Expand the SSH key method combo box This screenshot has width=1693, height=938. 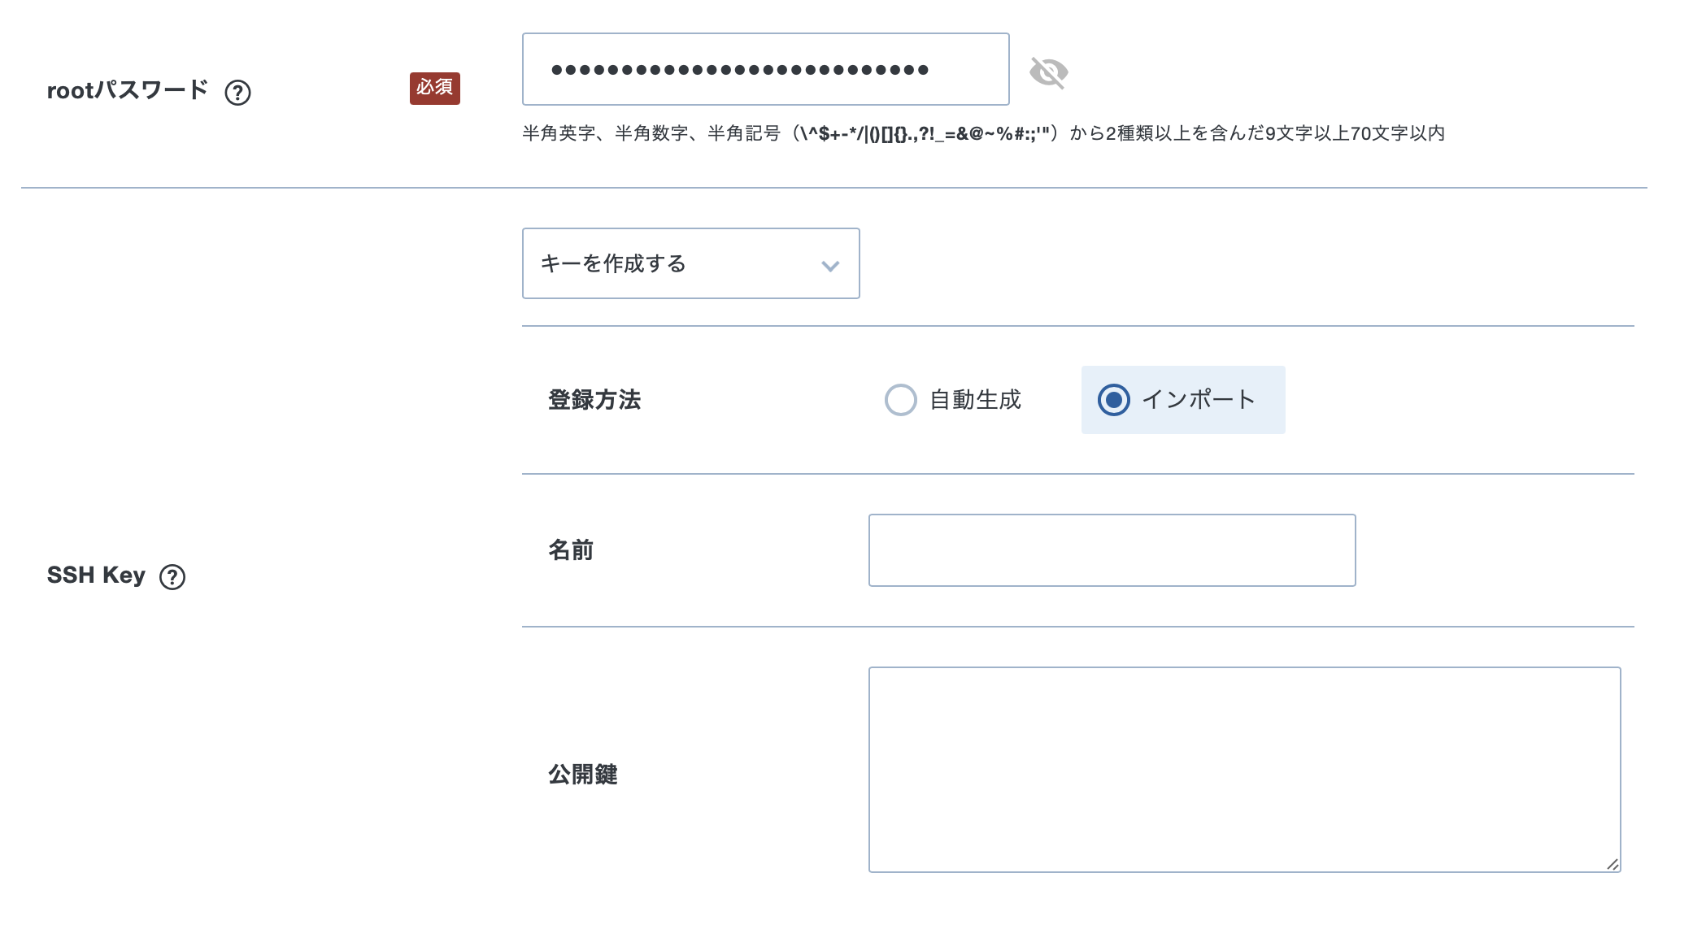tap(690, 263)
